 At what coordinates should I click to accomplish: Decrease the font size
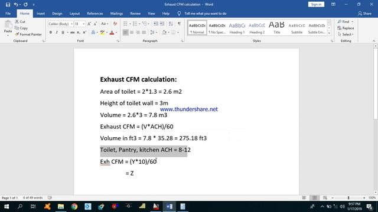coord(96,24)
